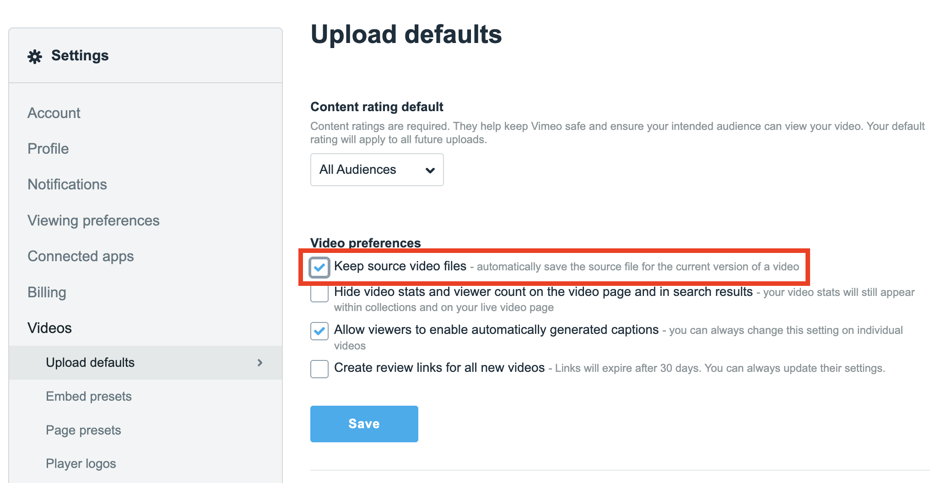Open the Account settings page
930x483 pixels.
tap(54, 113)
